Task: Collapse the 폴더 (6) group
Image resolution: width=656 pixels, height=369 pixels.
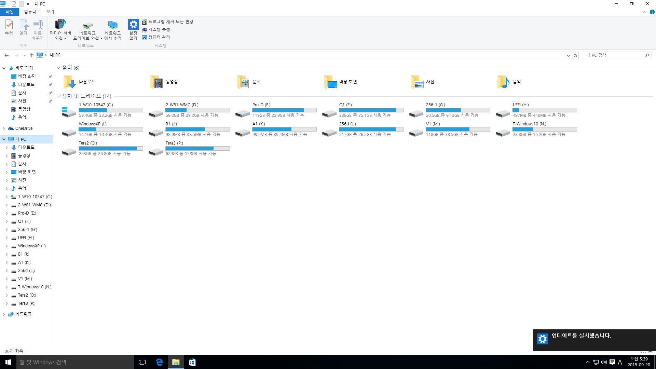Action: (58, 68)
